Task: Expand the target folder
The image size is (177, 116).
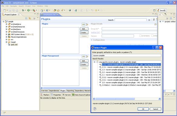Action: 6,42
